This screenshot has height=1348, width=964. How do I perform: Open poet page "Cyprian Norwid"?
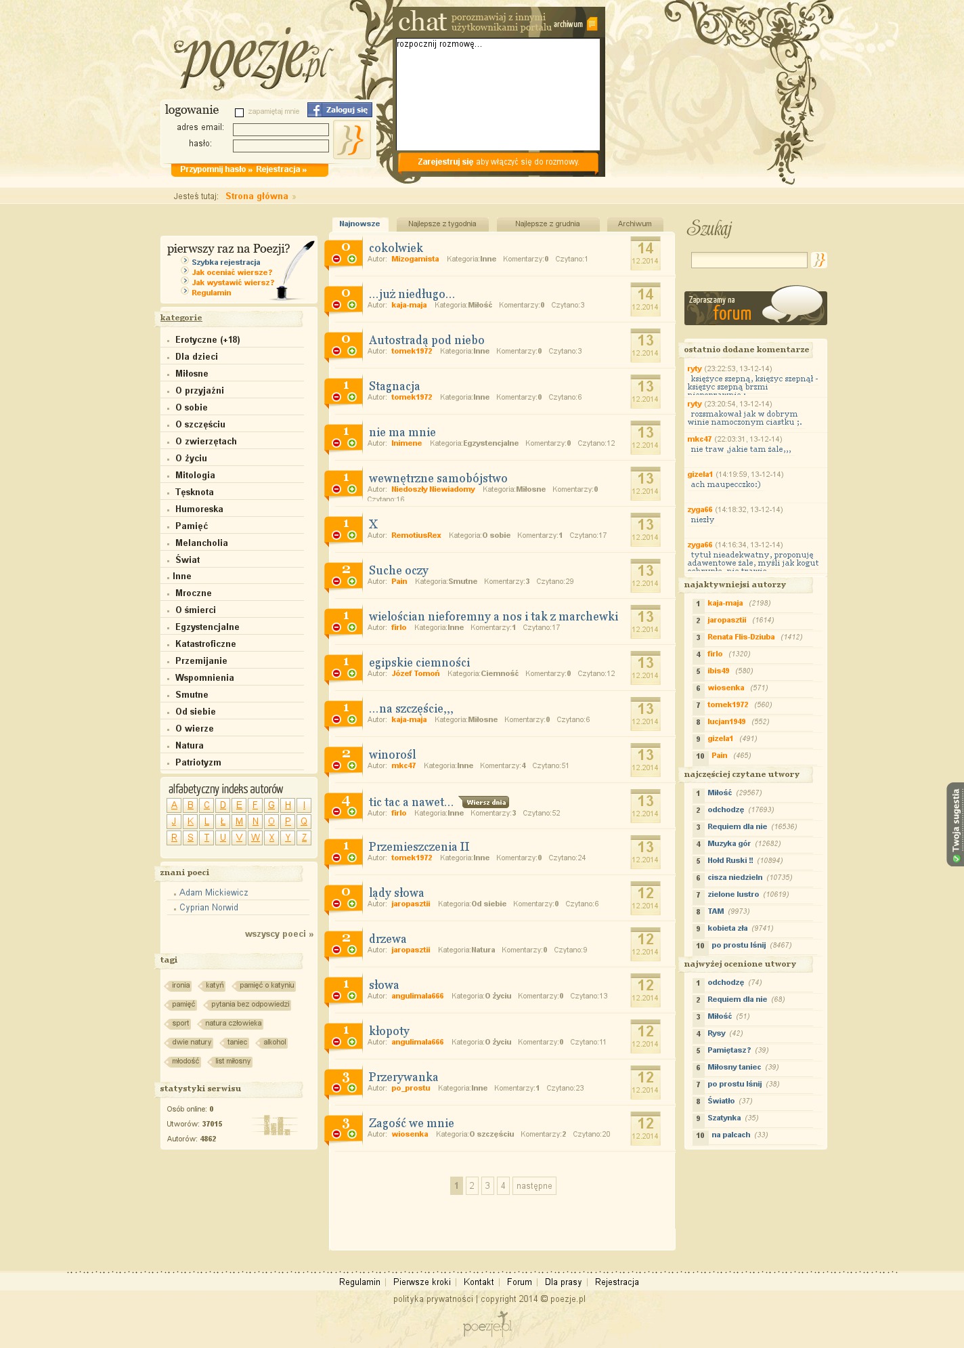click(209, 908)
